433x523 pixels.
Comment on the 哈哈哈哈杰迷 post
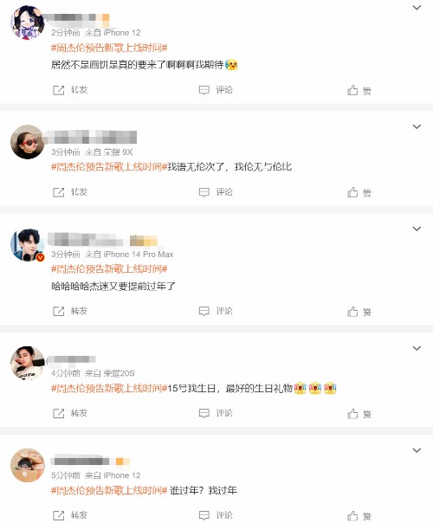point(216,311)
